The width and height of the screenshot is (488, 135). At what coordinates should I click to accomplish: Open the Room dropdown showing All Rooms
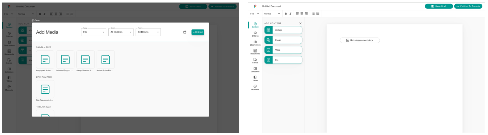pos(148,32)
